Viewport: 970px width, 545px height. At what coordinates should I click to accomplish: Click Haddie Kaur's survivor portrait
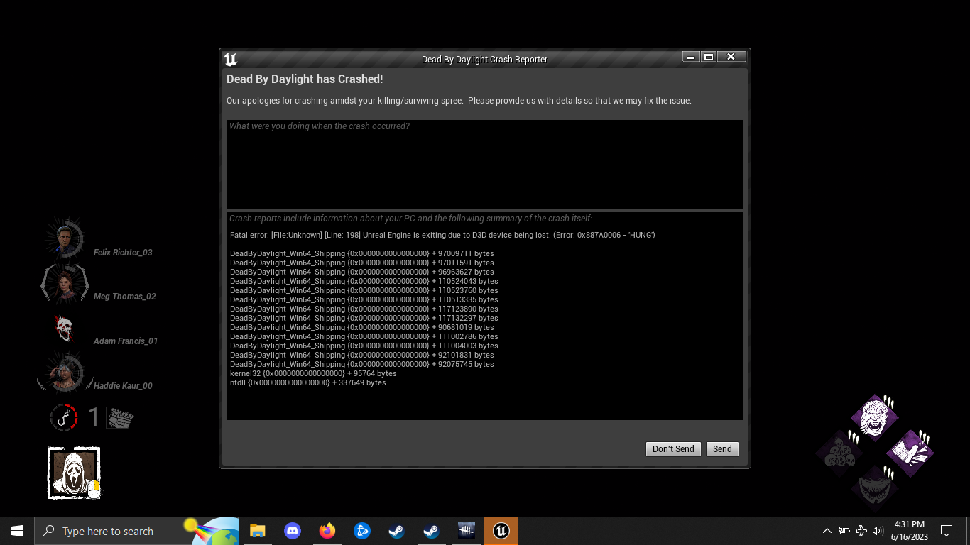click(x=65, y=372)
